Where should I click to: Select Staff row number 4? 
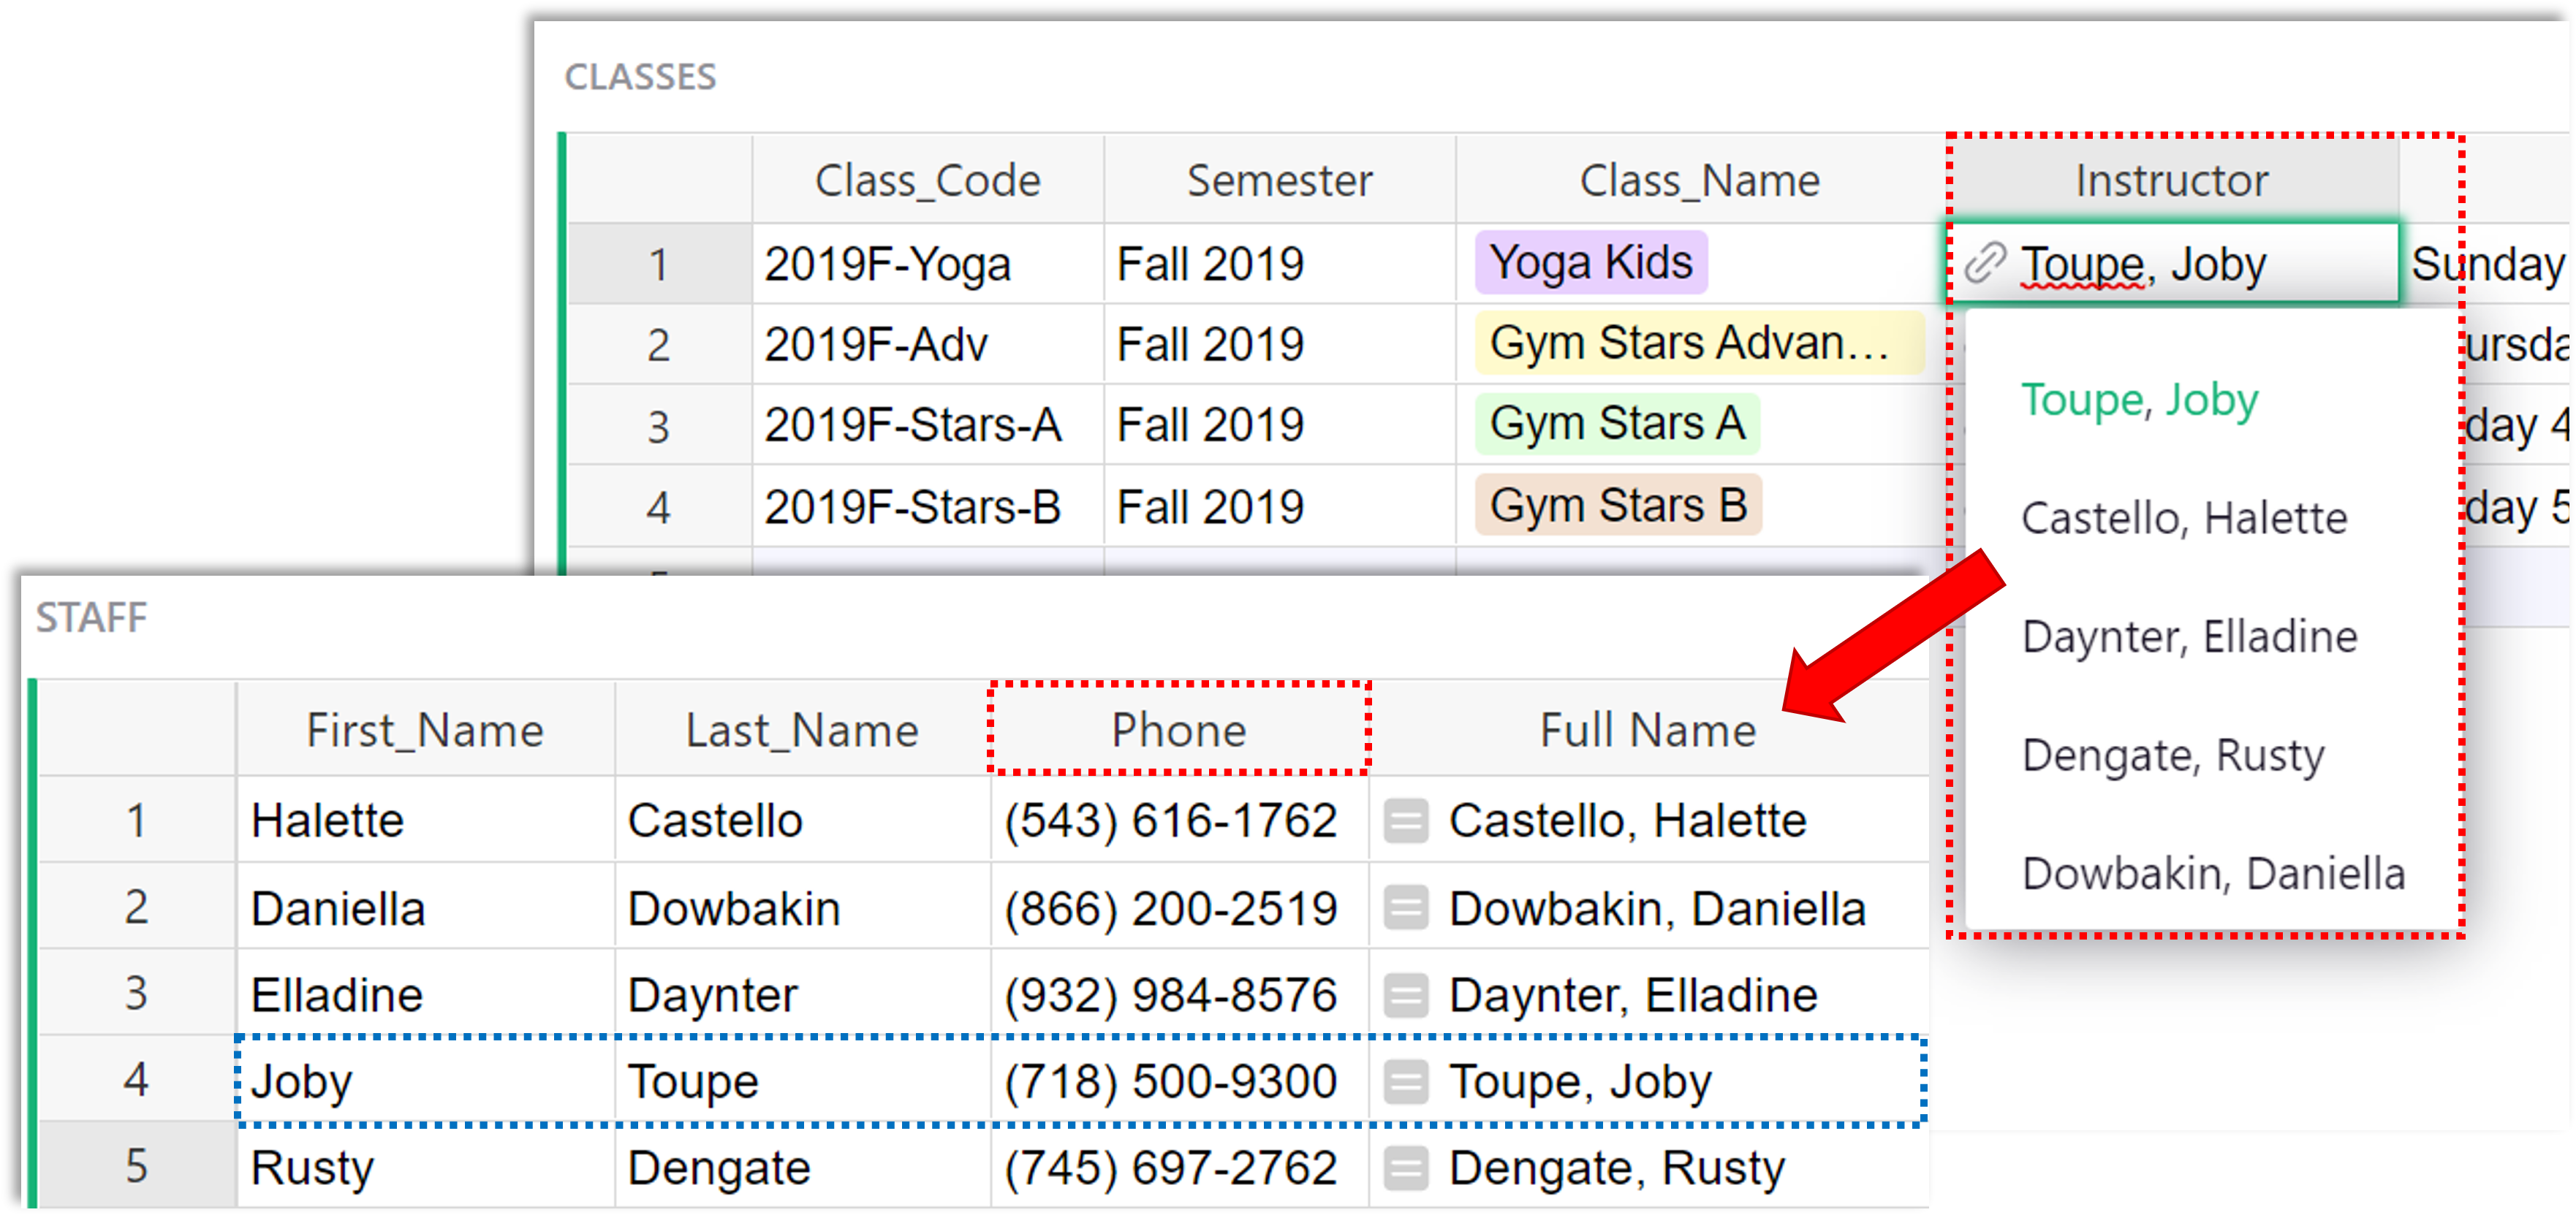click(136, 1081)
